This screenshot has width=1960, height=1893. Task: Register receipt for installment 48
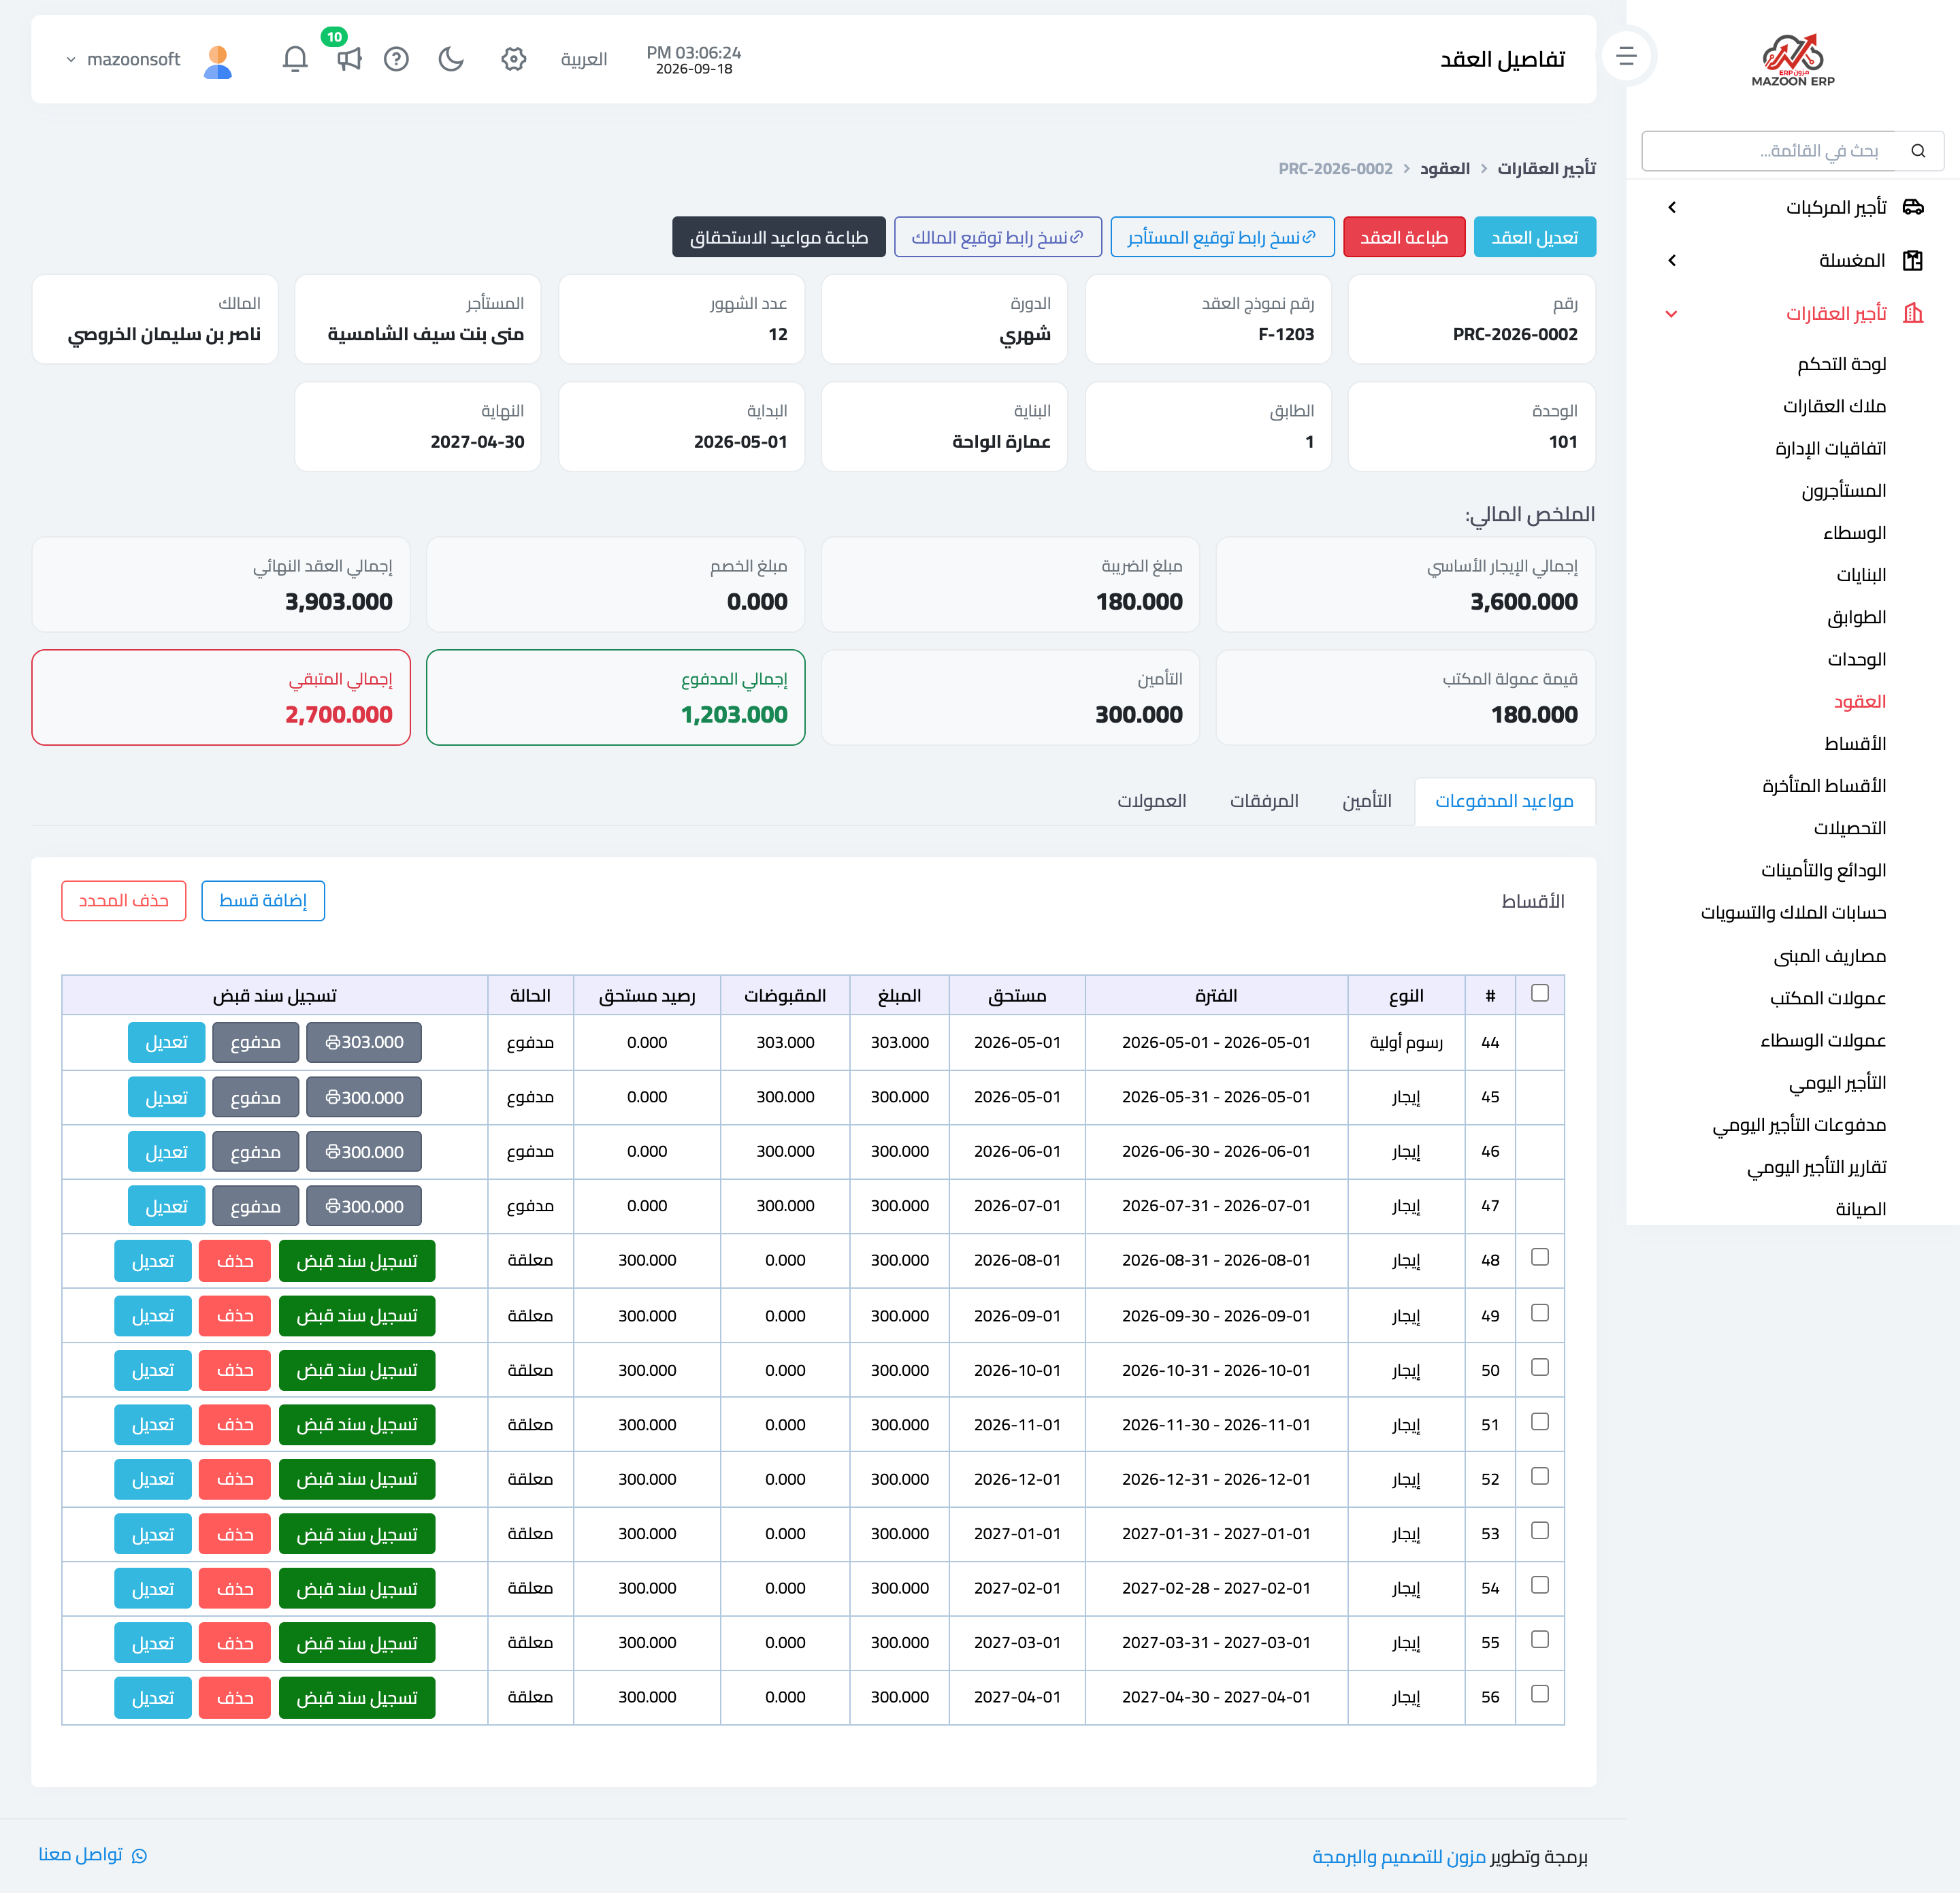[356, 1262]
